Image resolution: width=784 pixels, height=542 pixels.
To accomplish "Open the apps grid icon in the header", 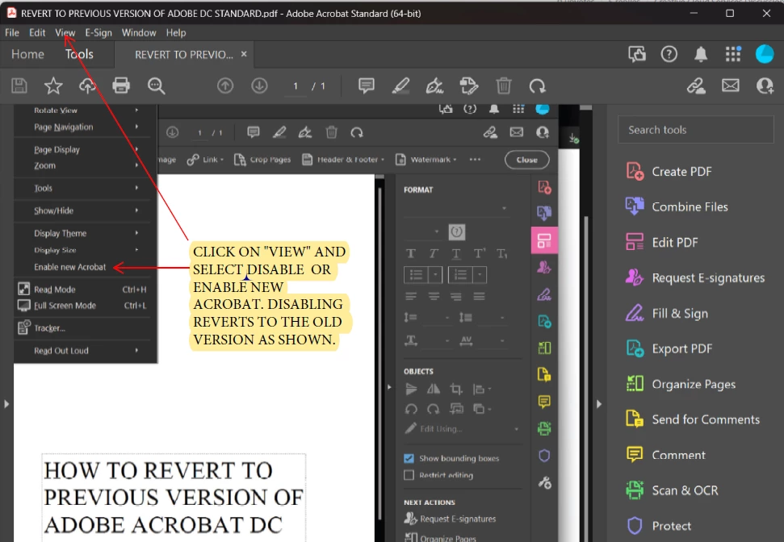I will (733, 54).
